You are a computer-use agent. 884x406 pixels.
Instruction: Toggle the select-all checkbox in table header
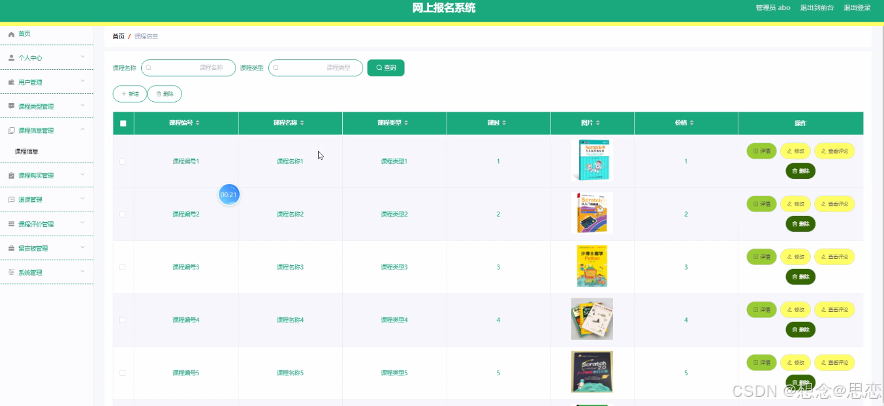point(123,123)
